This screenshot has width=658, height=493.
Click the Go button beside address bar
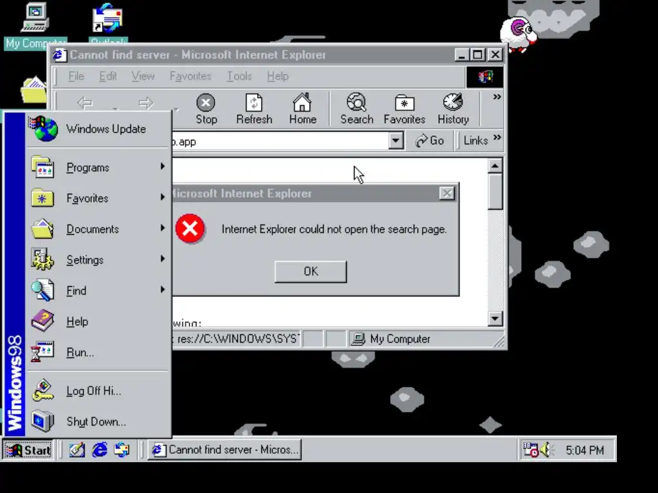[x=429, y=141]
